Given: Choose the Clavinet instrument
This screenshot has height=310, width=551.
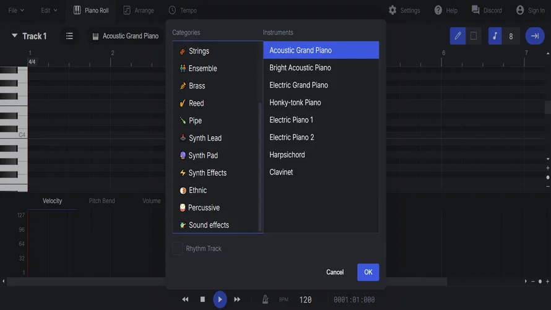Looking at the screenshot, I should point(321,172).
